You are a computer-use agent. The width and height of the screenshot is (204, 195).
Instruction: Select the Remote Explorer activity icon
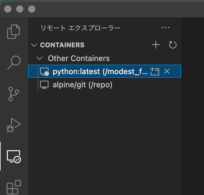[14, 156]
